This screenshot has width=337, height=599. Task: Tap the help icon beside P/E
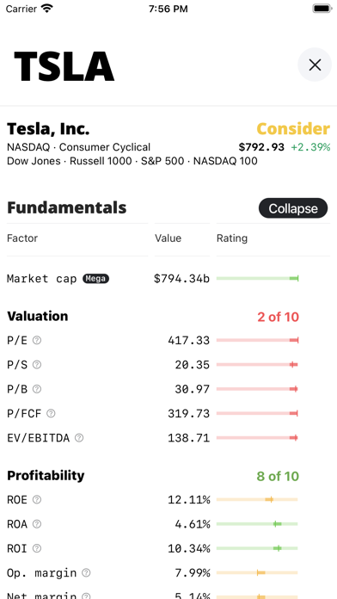pos(37,340)
